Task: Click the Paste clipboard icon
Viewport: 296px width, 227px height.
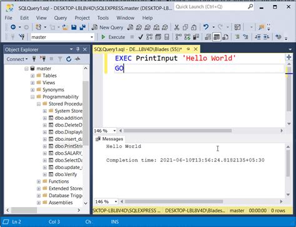Action: point(194,27)
